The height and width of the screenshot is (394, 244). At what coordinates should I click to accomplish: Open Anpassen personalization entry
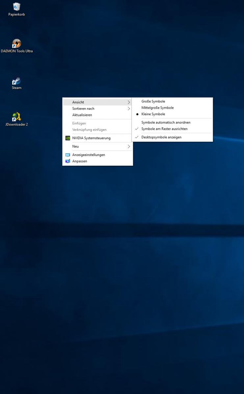(x=98, y=161)
